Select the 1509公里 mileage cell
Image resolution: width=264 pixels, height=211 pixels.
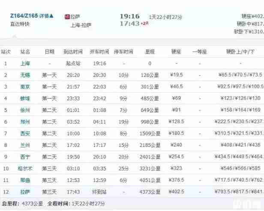click(x=150, y=133)
